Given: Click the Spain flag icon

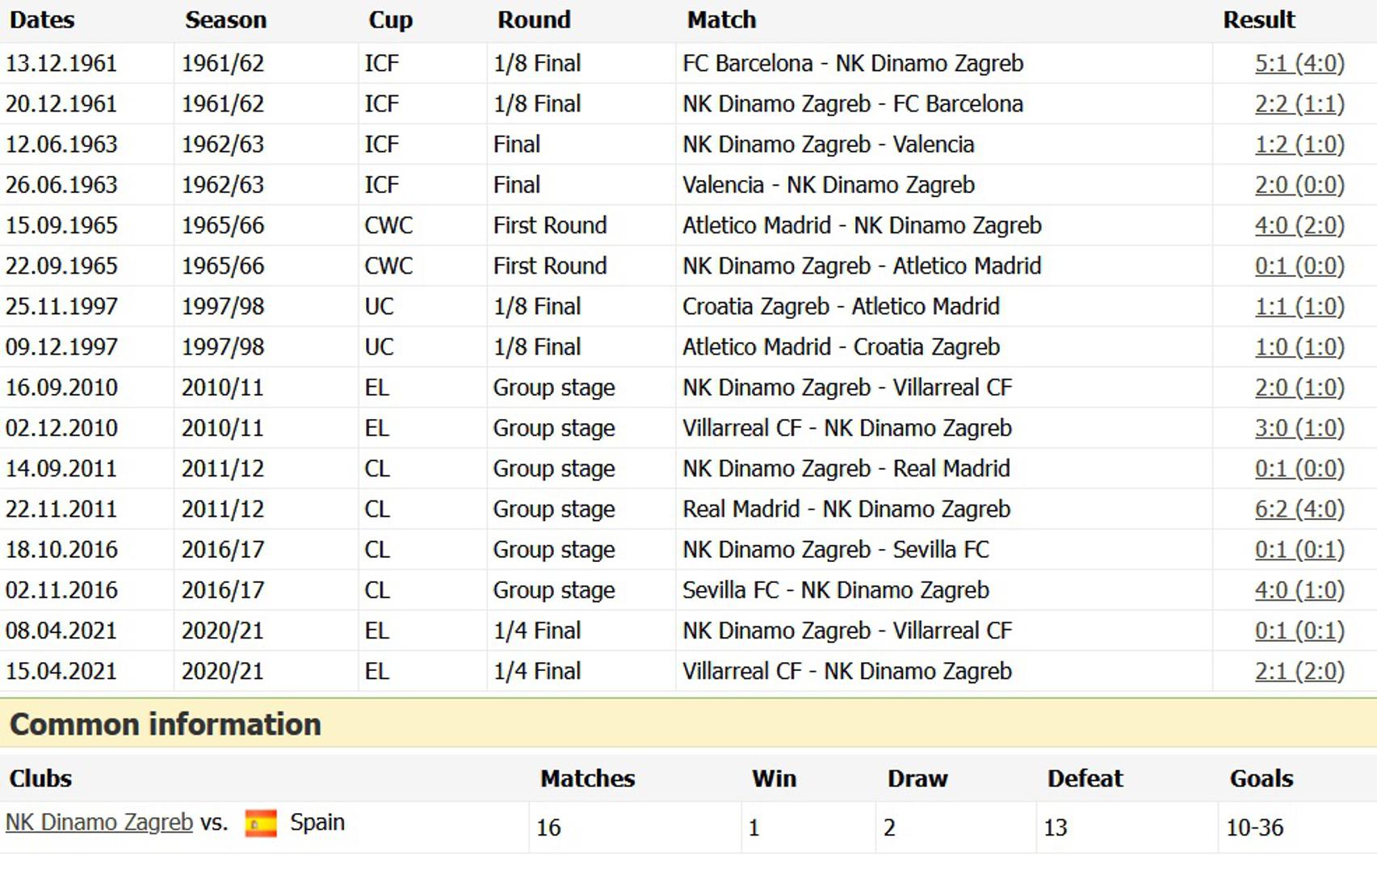Looking at the screenshot, I should [260, 823].
